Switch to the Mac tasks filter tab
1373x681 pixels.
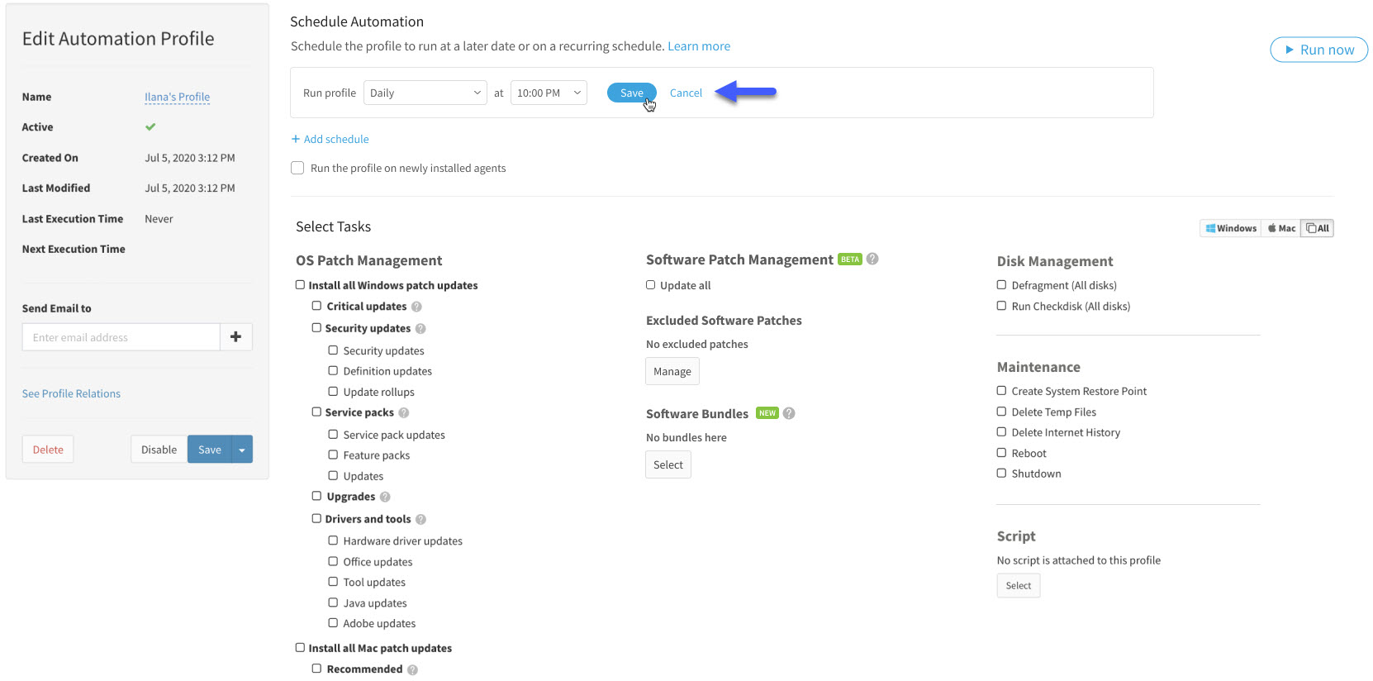click(1281, 228)
